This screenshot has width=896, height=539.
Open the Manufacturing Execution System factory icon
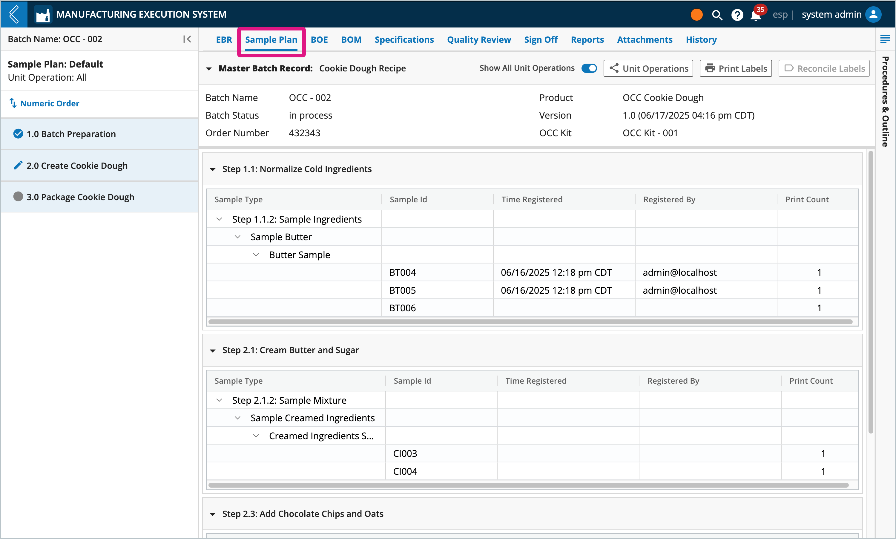point(43,15)
